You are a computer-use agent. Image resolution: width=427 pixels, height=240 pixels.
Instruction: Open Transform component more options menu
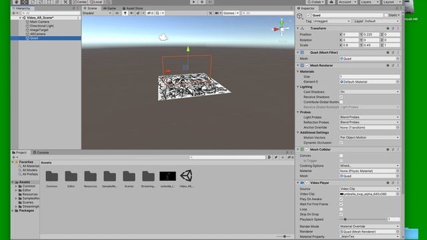[398, 28]
